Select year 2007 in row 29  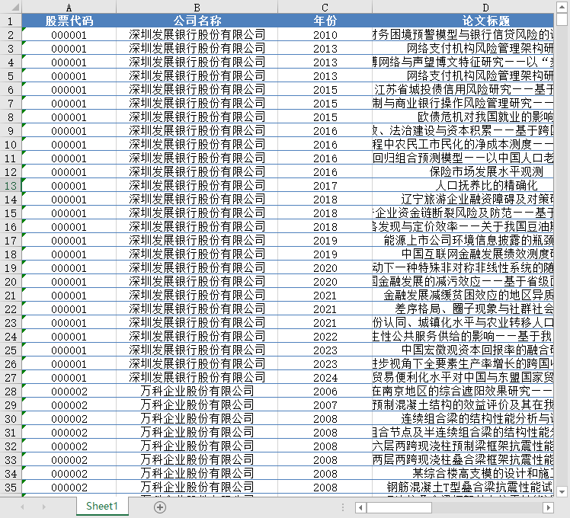[325, 405]
